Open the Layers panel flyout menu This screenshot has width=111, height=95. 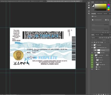[x=110, y=35]
